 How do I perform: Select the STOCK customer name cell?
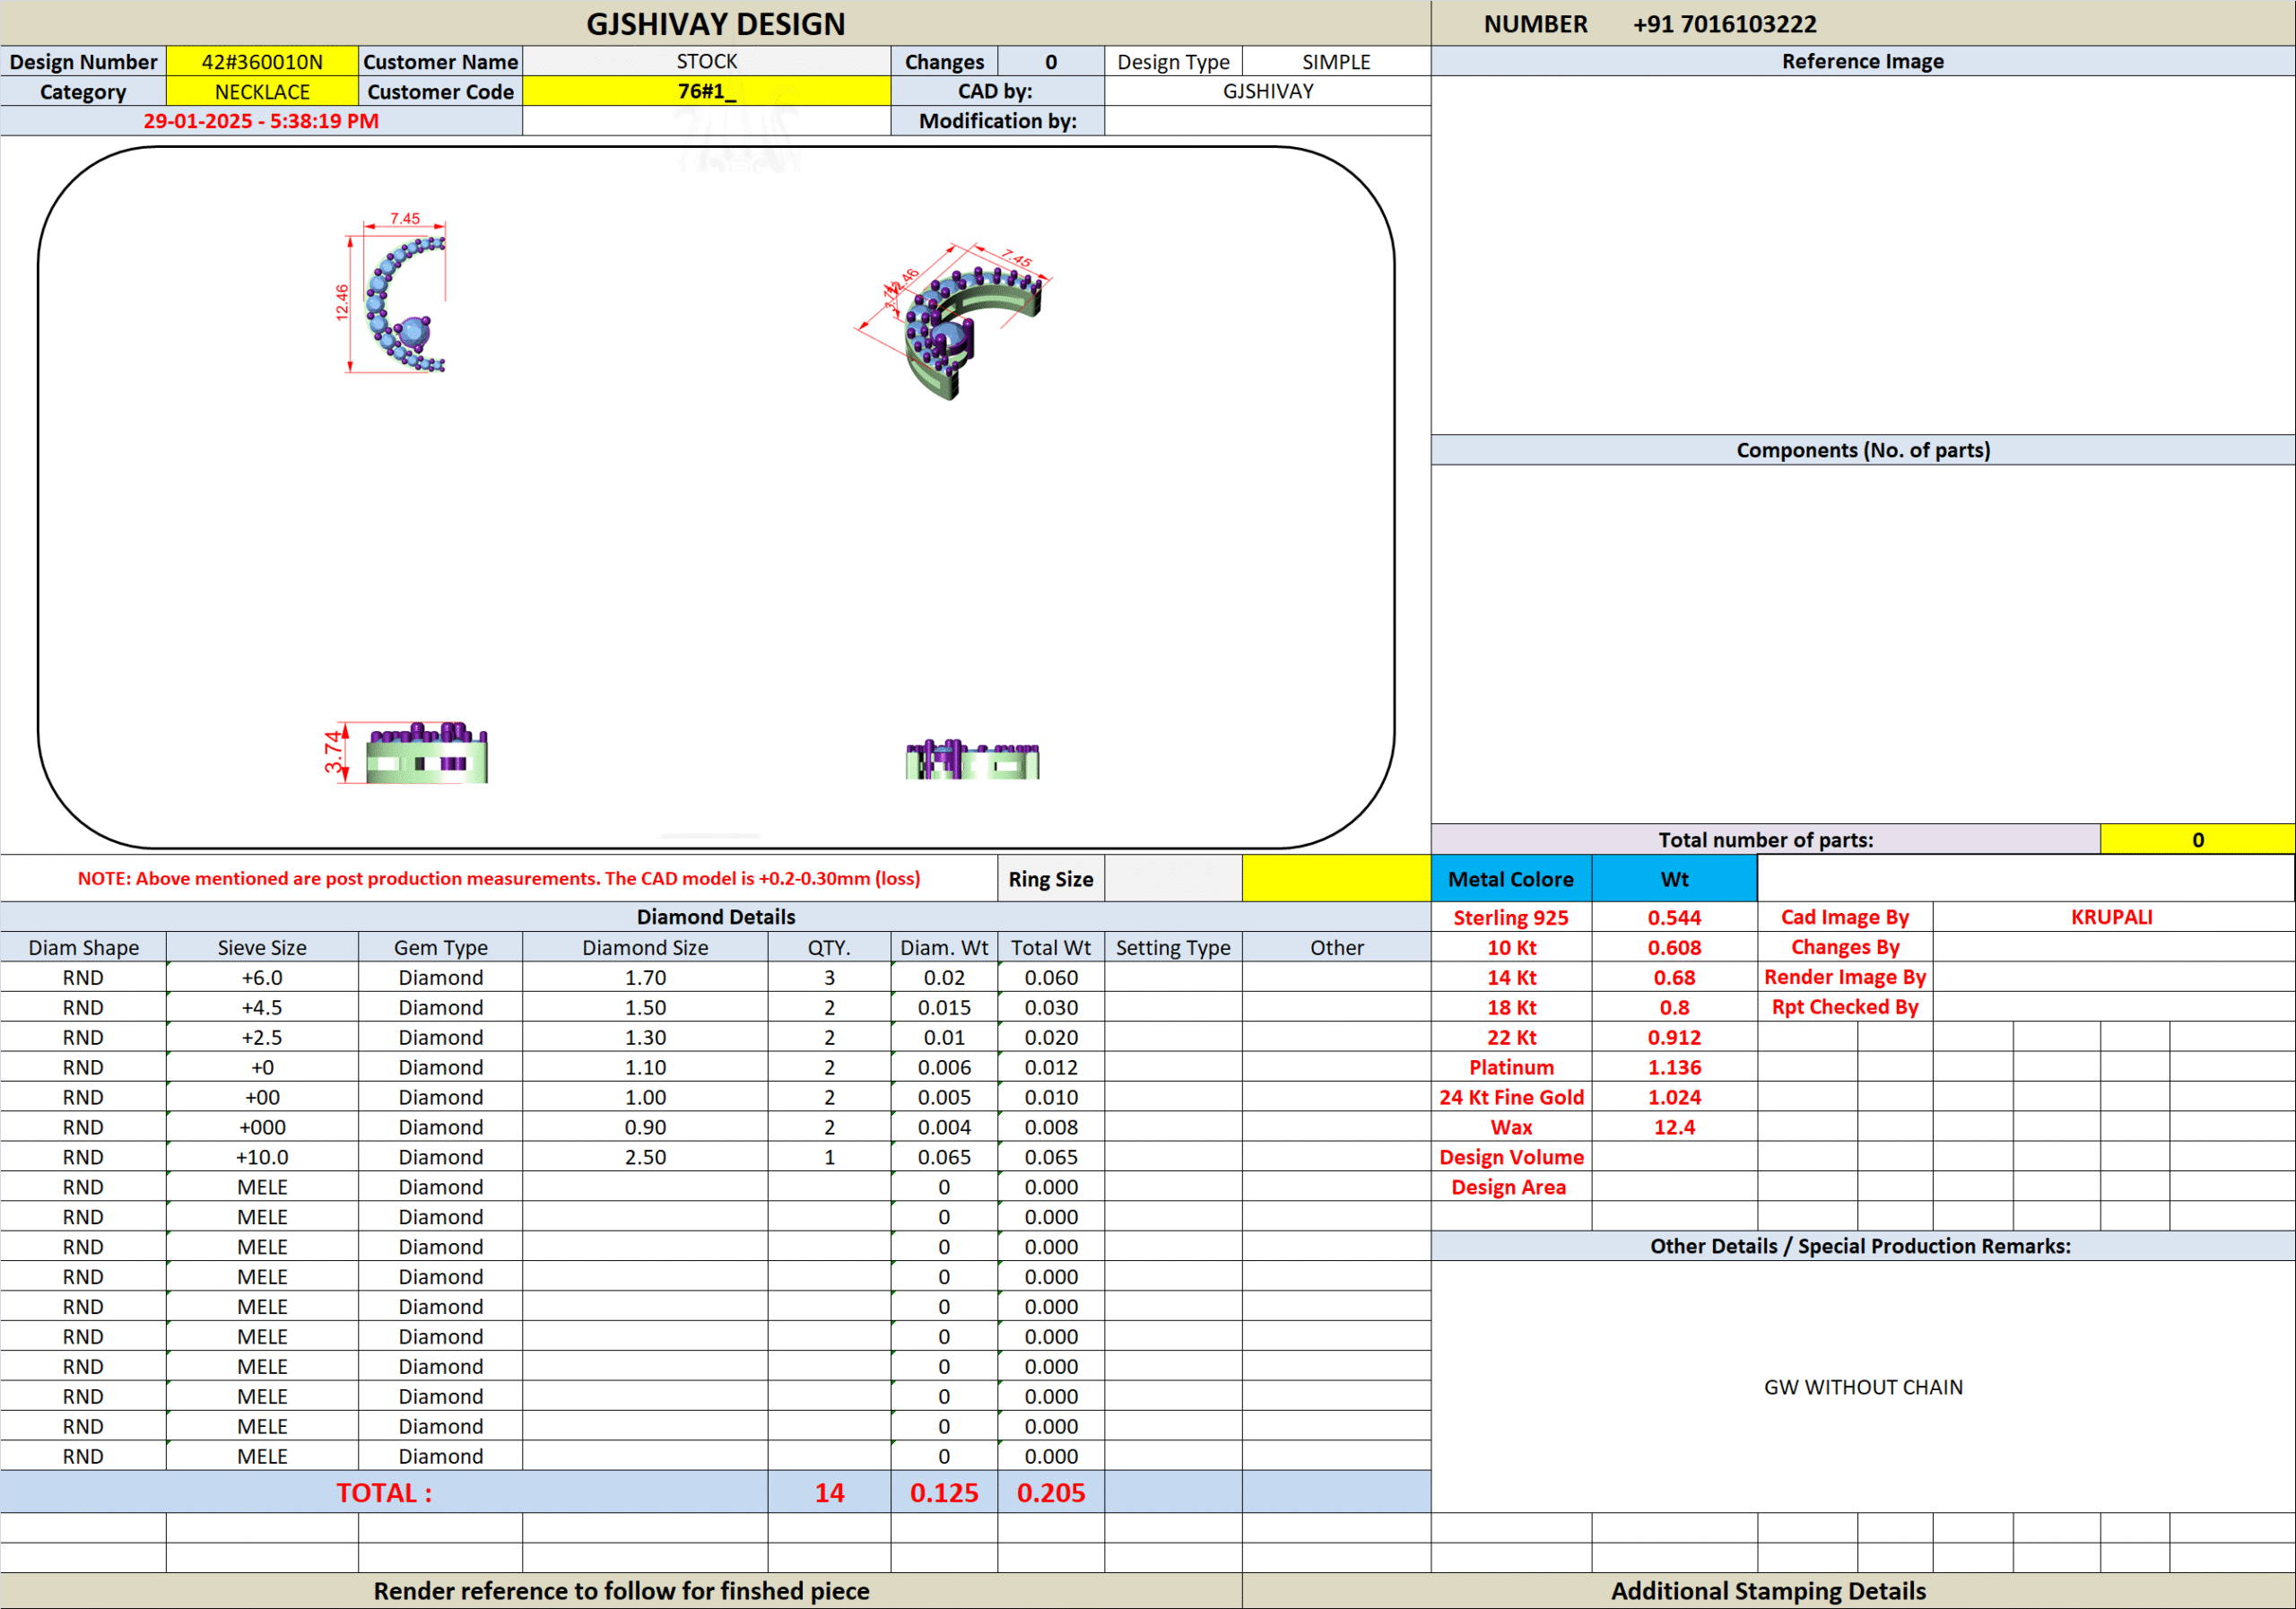coord(706,62)
